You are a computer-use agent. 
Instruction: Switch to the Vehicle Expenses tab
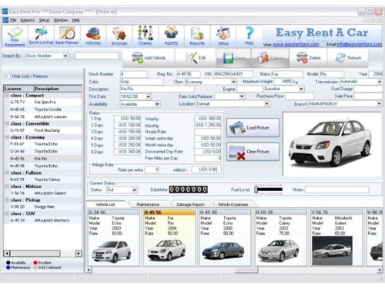(x=233, y=204)
